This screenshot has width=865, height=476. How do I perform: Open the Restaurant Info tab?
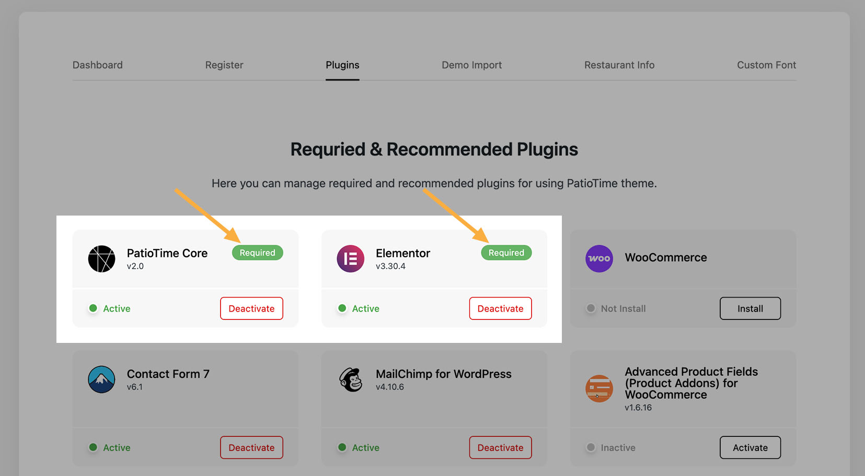point(619,65)
